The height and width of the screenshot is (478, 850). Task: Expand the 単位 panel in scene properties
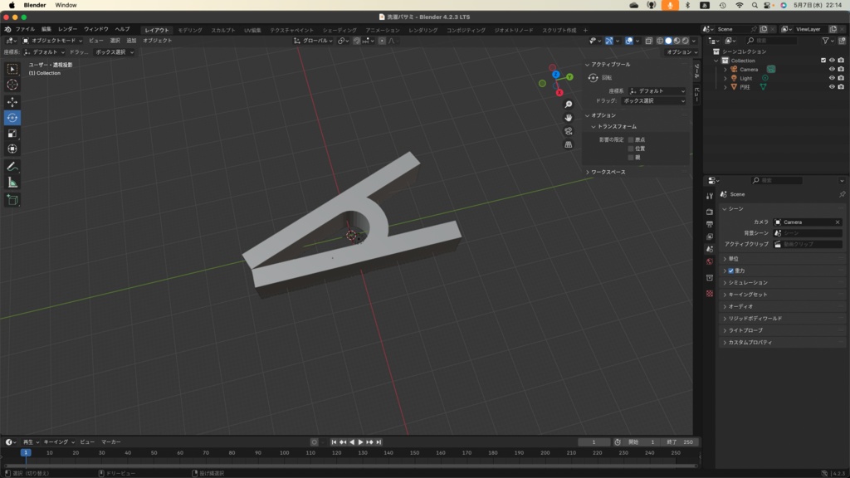pos(734,259)
